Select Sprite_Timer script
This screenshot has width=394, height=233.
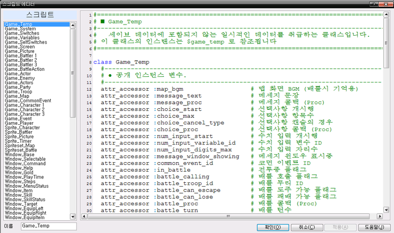tap(37, 141)
